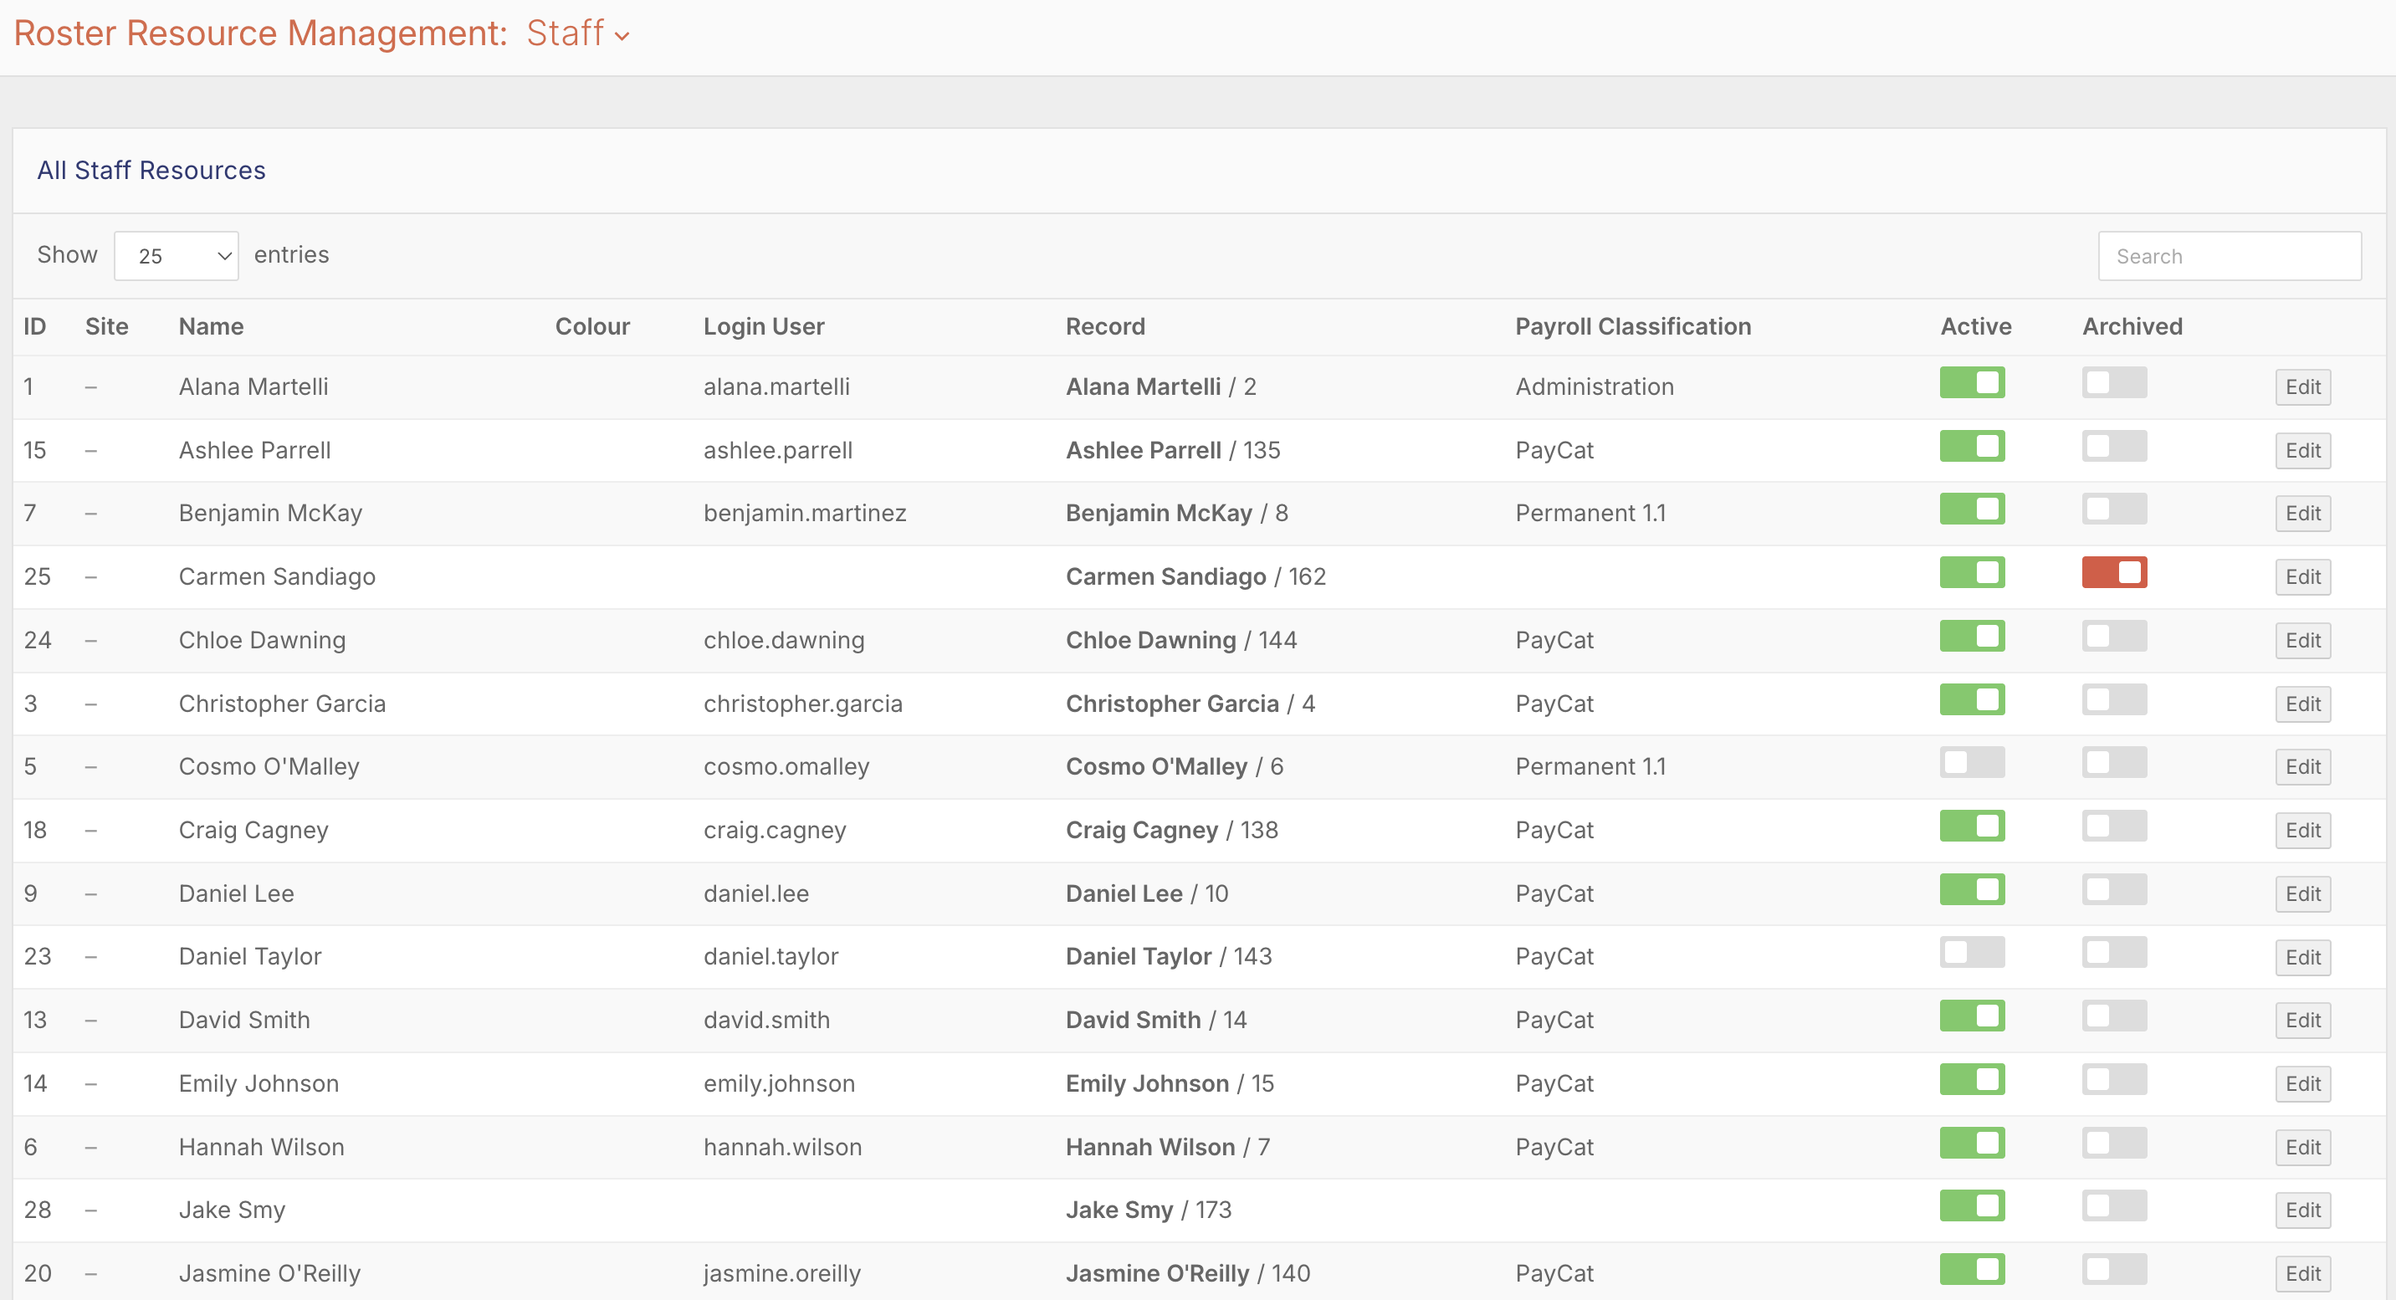Click Edit for Jasmine O'Reilly
Screen dimensions: 2396x1300
click(2303, 1273)
